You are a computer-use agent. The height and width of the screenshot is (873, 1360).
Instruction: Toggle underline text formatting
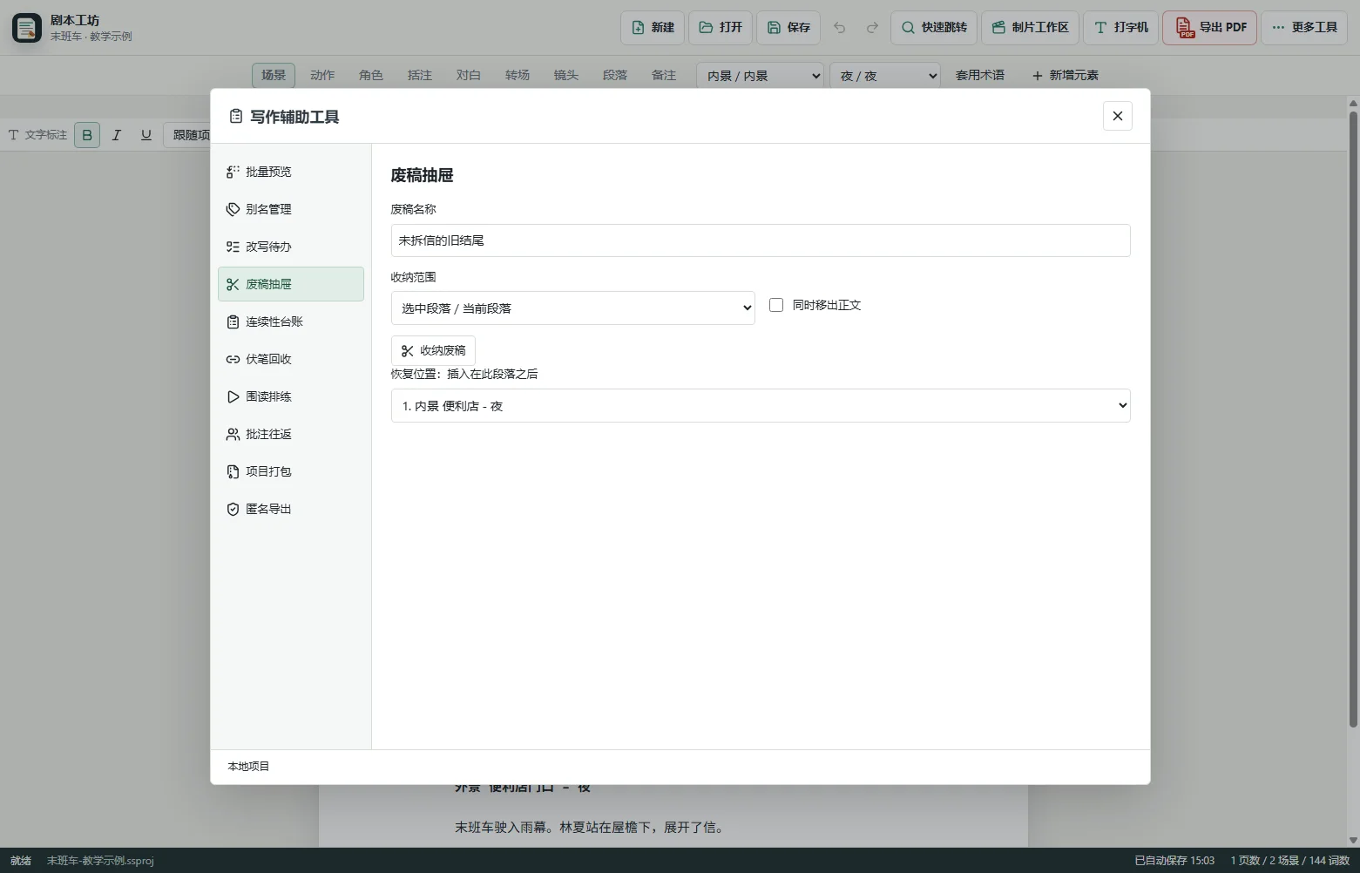point(146,135)
